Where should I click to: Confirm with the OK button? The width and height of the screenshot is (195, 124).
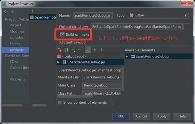(x=121, y=116)
